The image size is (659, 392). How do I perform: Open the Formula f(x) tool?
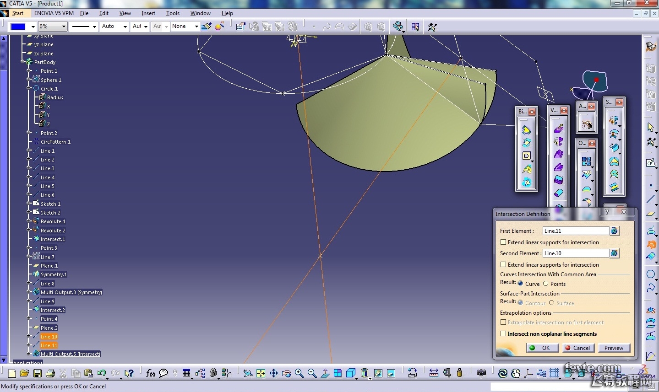click(150, 373)
